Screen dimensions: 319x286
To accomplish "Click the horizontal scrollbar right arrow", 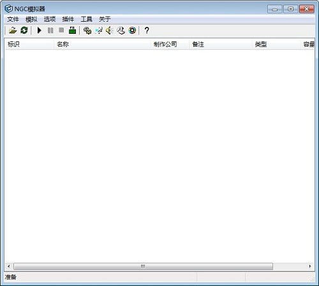I will coord(310,266).
